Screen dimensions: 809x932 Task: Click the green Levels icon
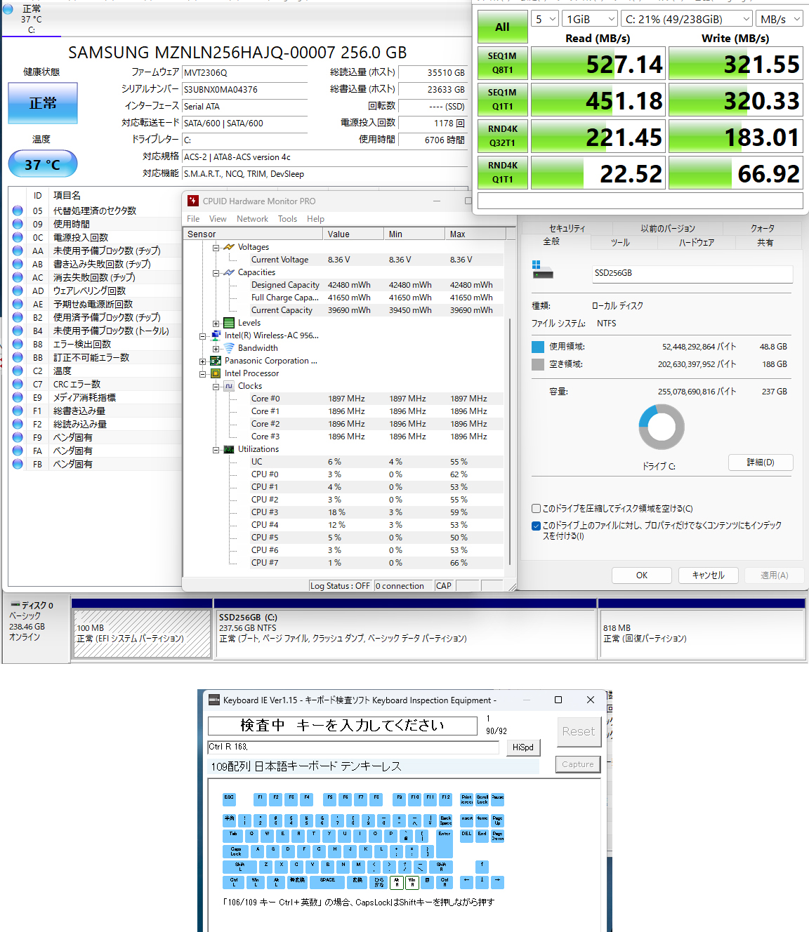coord(229,323)
